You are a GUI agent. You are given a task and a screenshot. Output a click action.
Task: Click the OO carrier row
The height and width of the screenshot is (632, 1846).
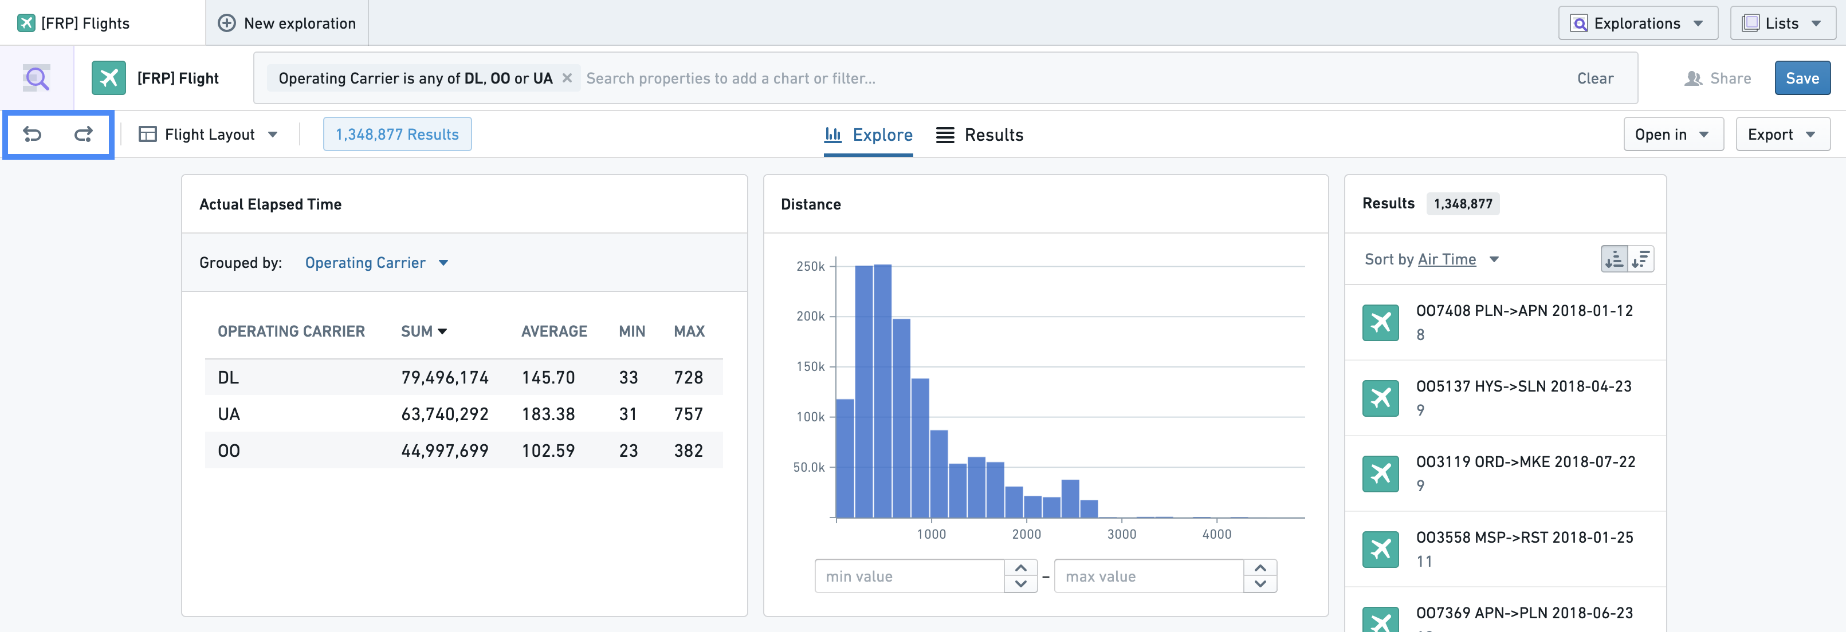[x=464, y=450]
